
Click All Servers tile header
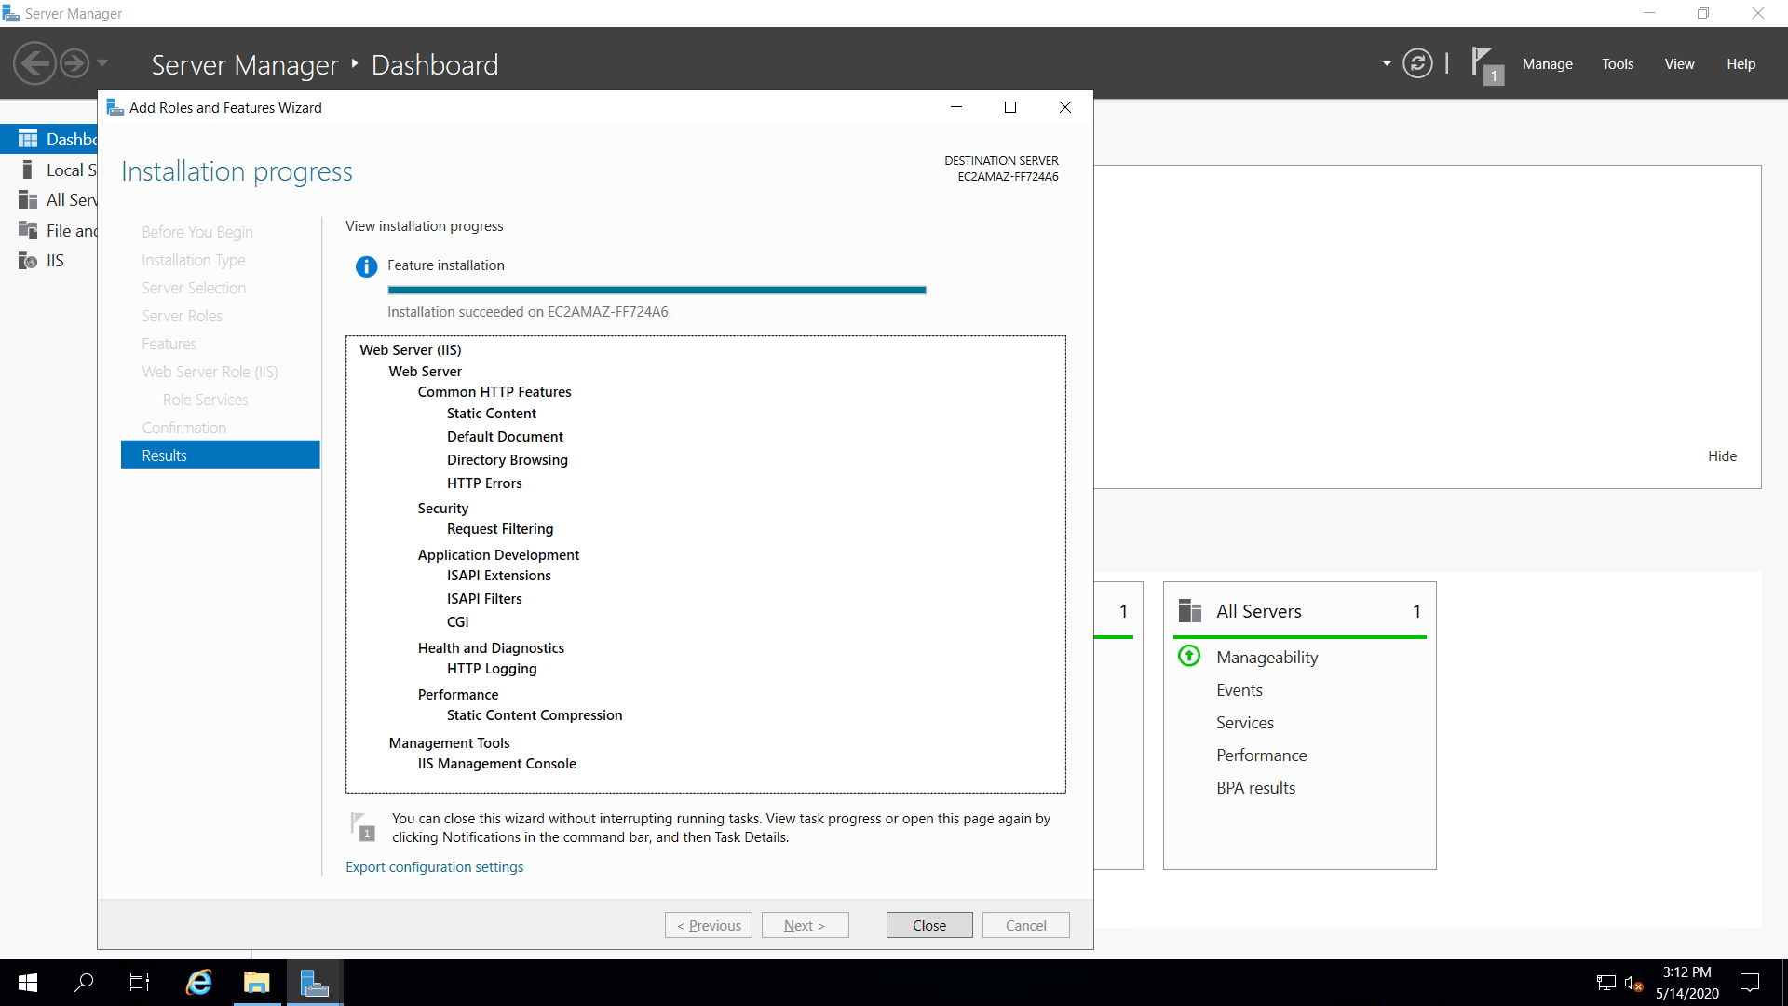pos(1299,611)
